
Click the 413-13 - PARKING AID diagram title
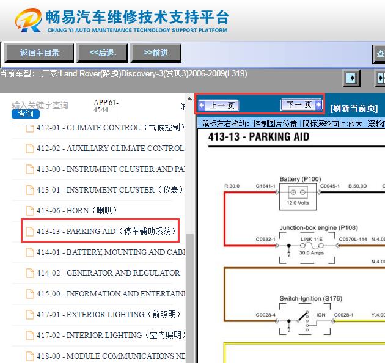tap(258, 136)
